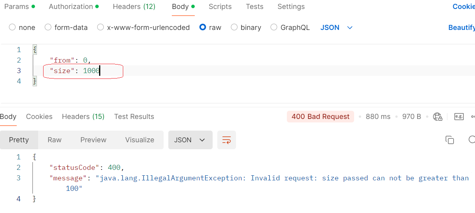The image size is (475, 213).
Task: Toggle the response line wrap icon
Action: 227,140
